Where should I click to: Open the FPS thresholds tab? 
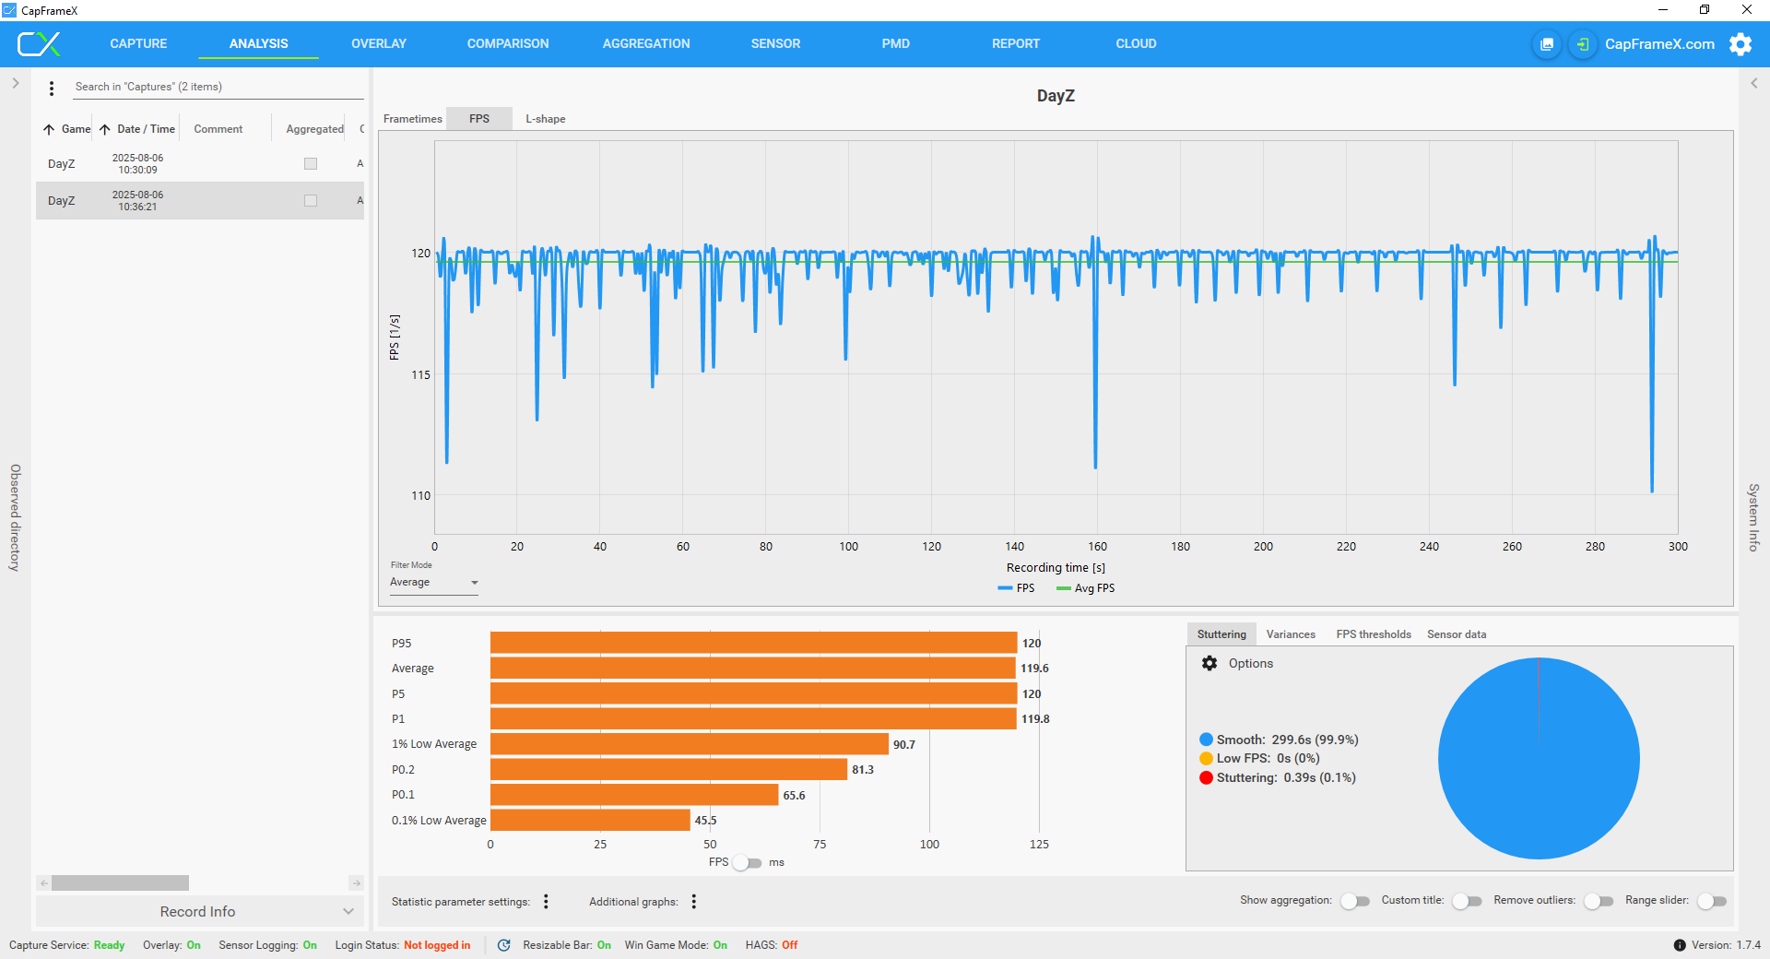coord(1374,634)
